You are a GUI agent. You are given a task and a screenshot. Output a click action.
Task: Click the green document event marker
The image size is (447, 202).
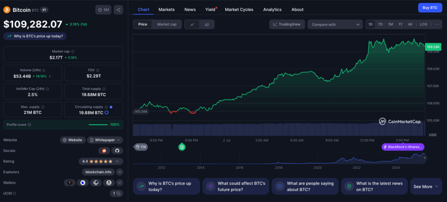point(182,147)
